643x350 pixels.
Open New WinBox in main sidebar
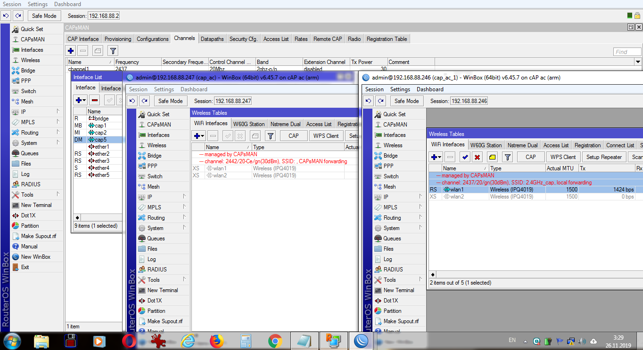(35, 257)
